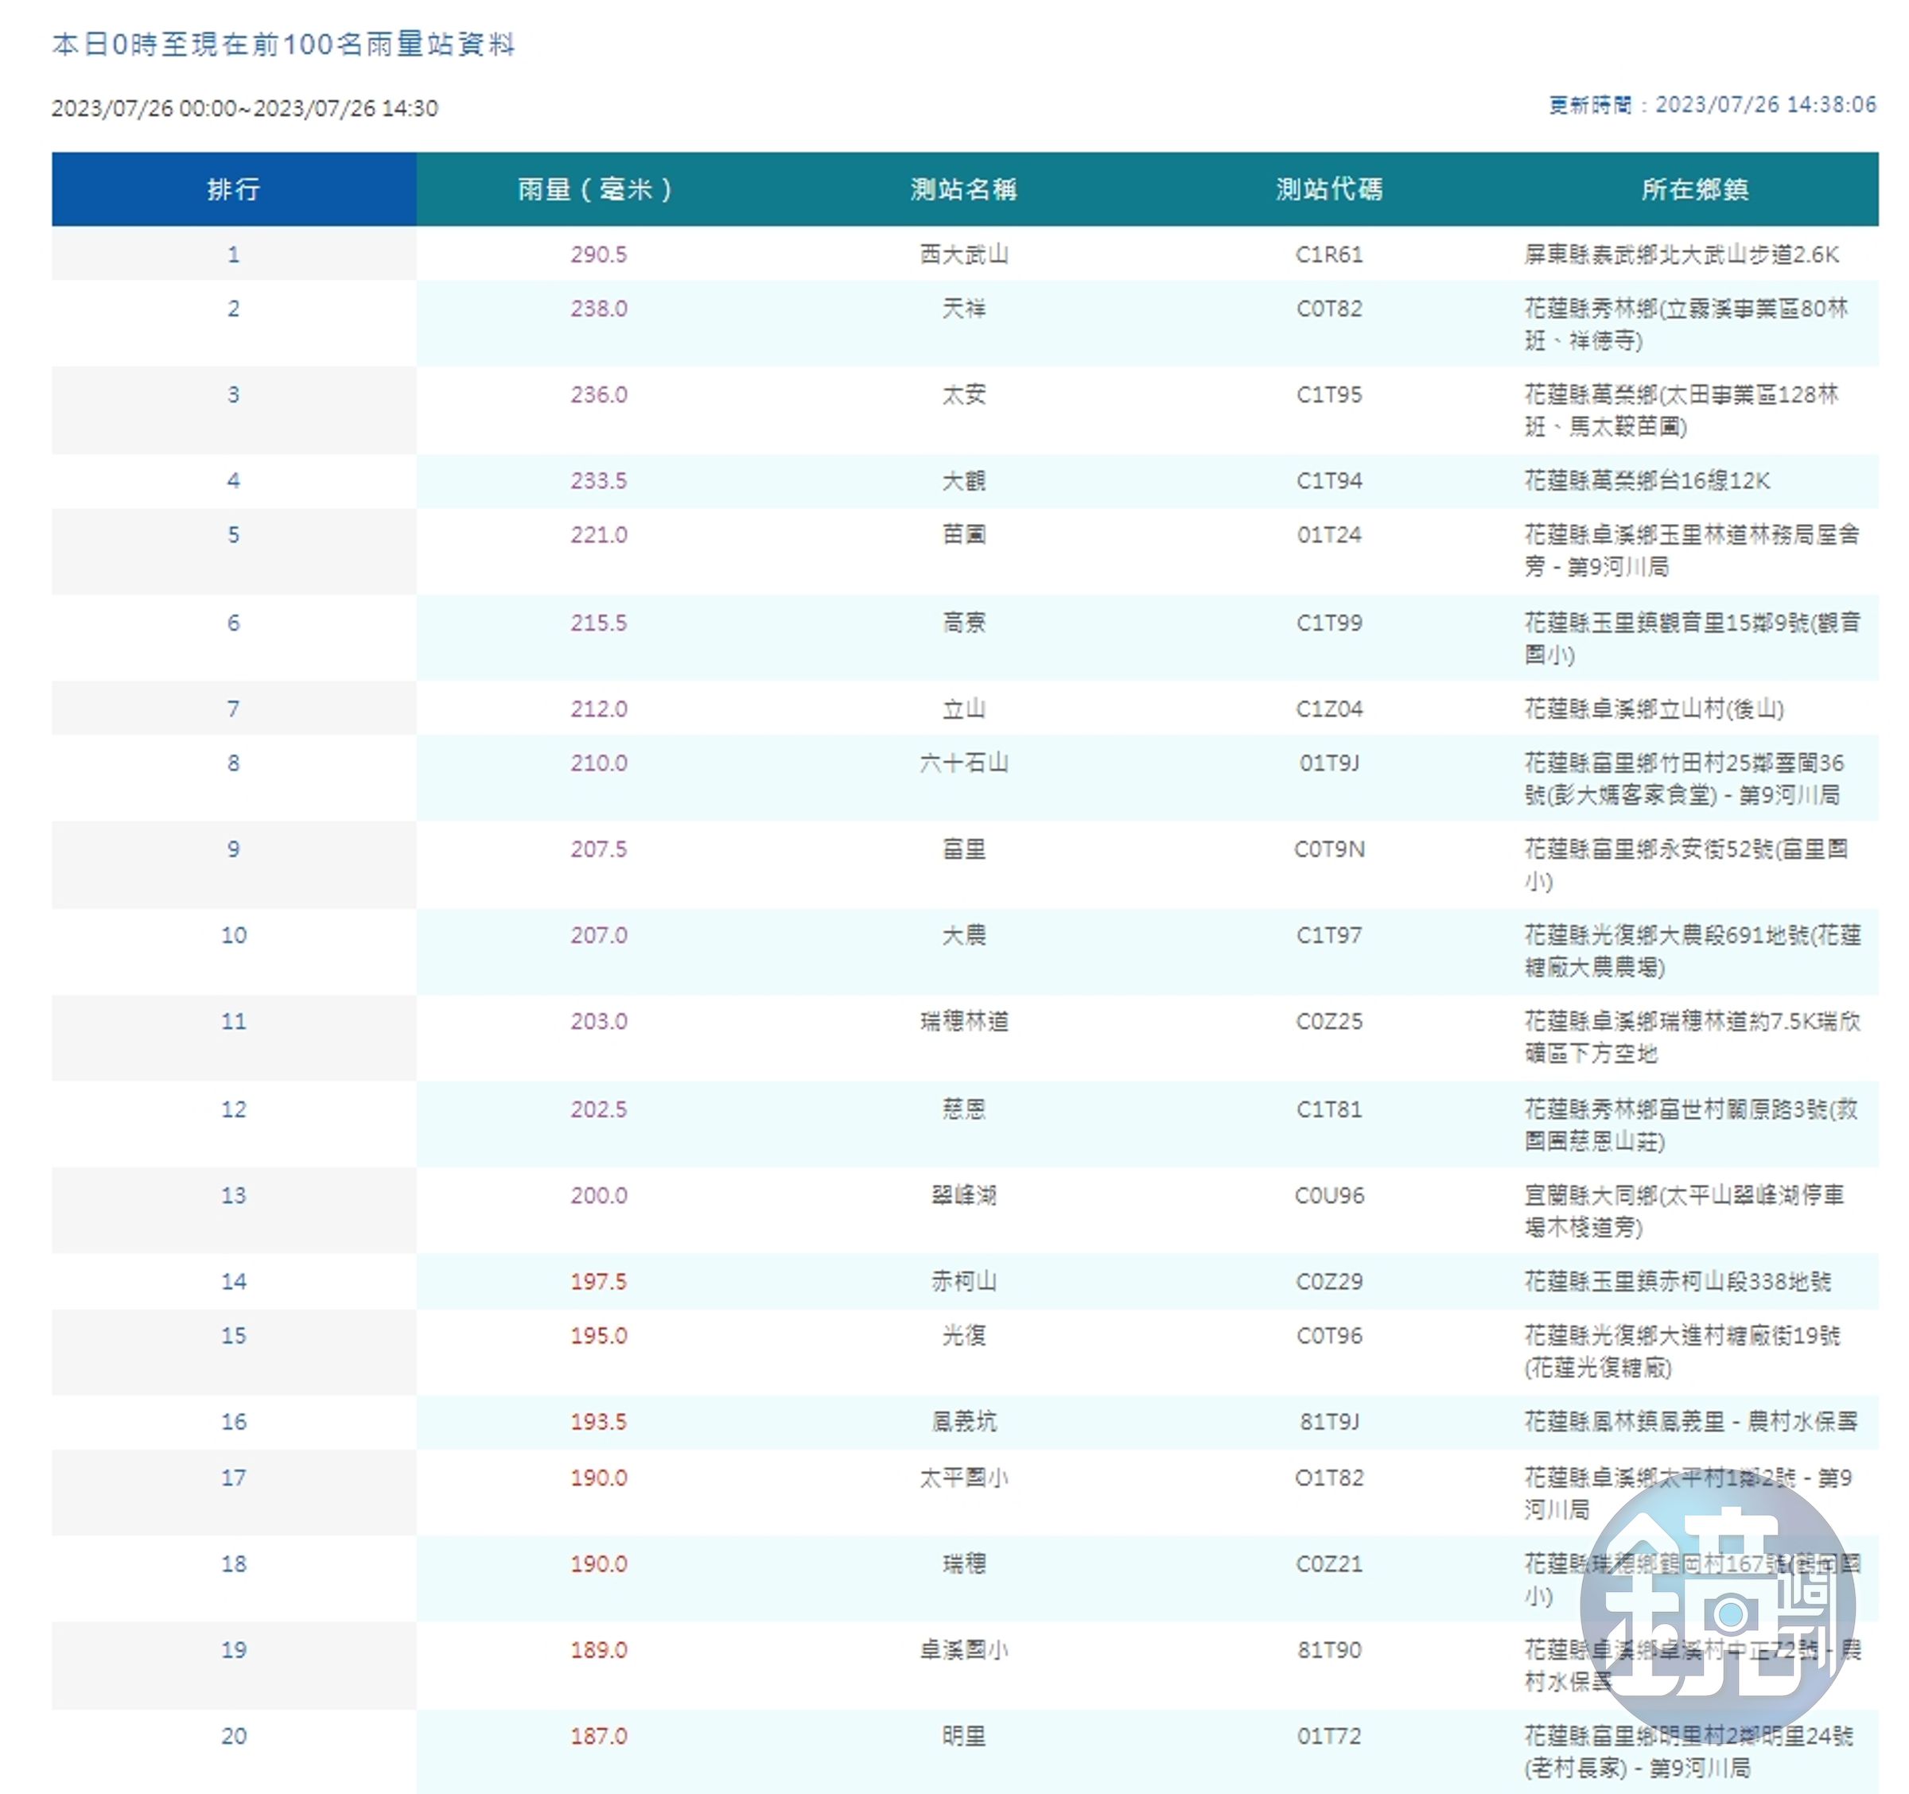Click station name 太安

964,394
